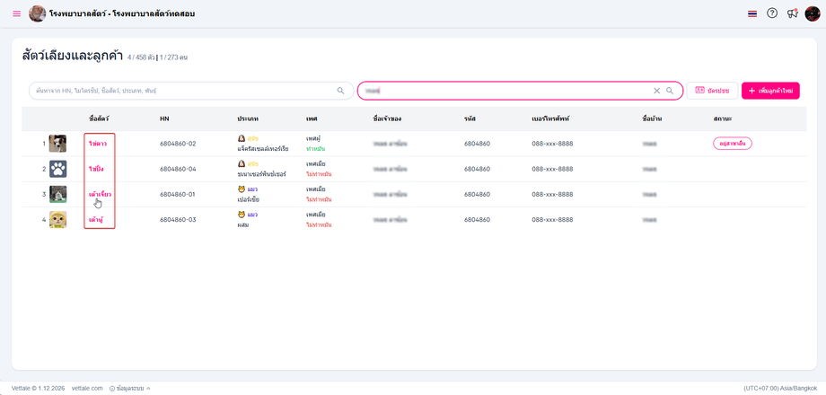This screenshot has height=395, width=826.
Task: Click timezone Asia/Bangkok label in footer
Action: click(x=780, y=388)
